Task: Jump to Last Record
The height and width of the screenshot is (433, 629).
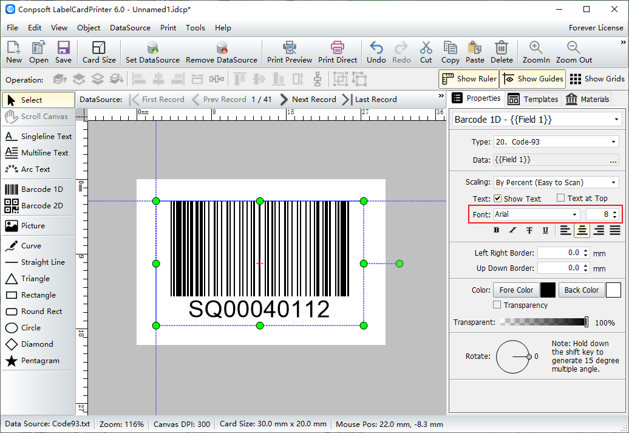Action: [x=370, y=99]
